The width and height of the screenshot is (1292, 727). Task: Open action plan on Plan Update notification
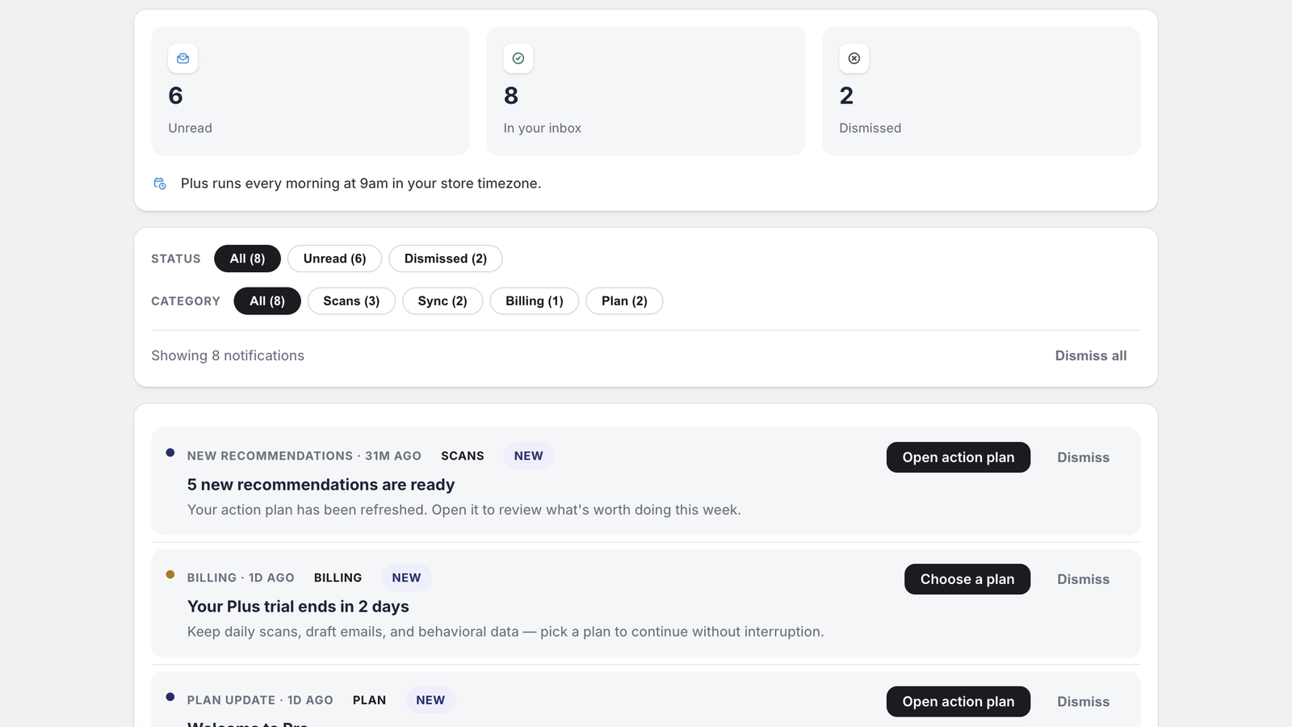pyautogui.click(x=959, y=701)
